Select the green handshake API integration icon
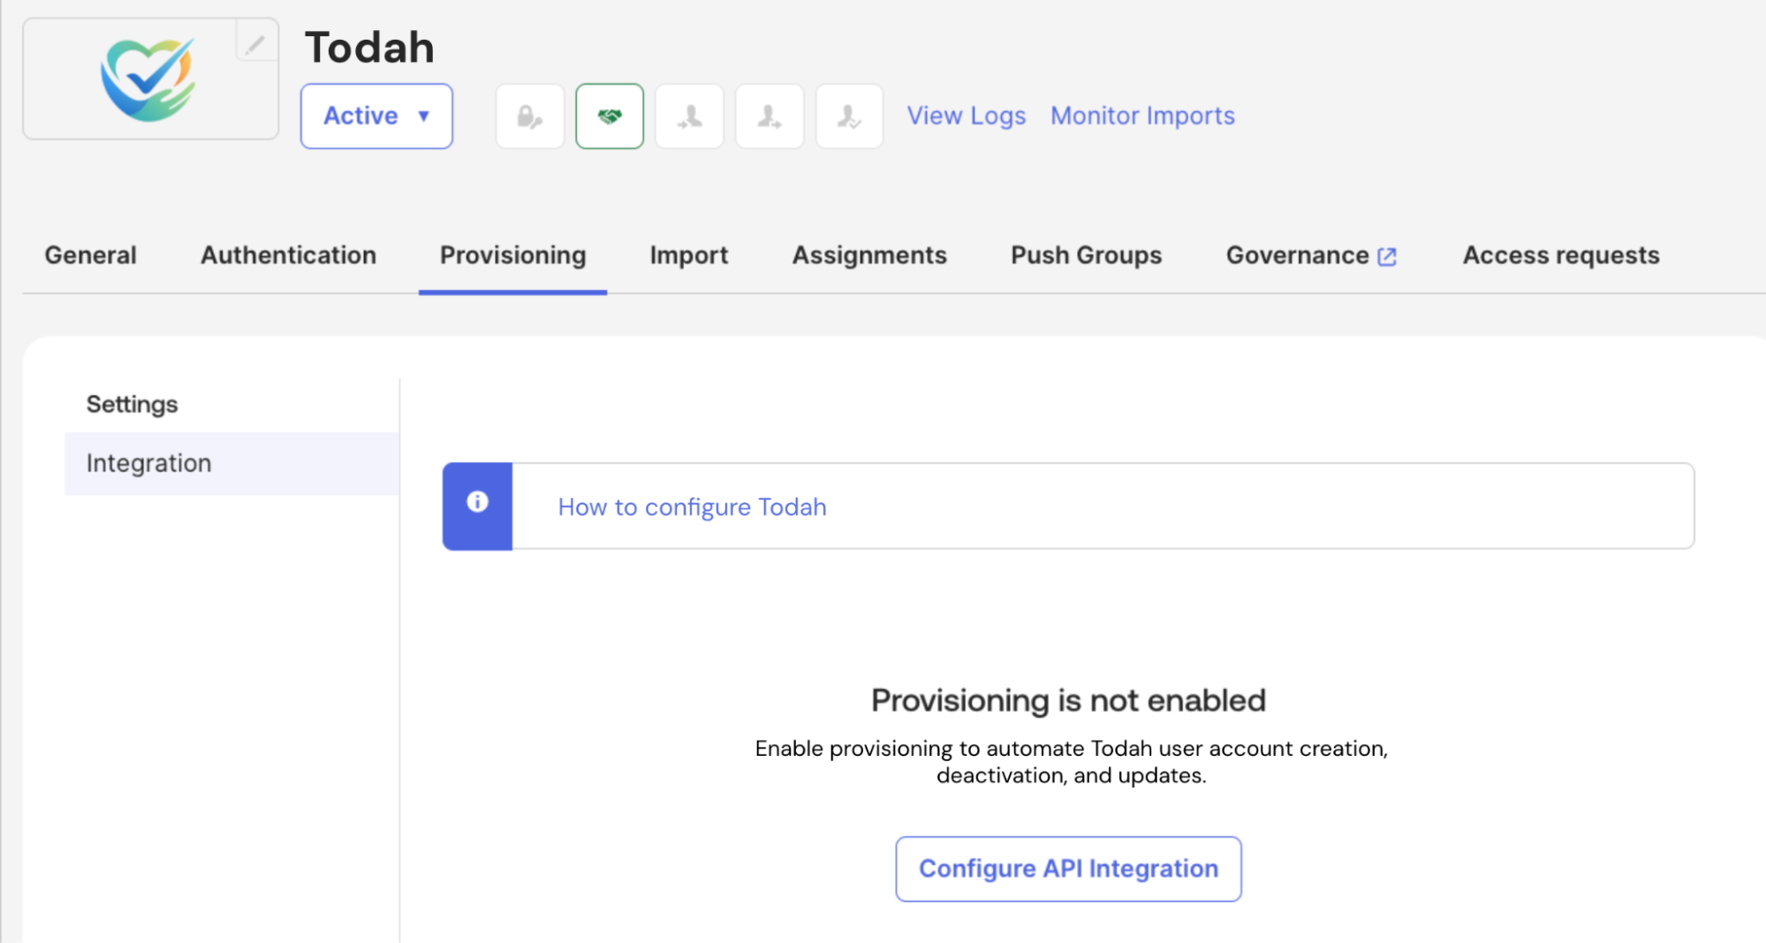The image size is (1766, 943). pos(609,116)
